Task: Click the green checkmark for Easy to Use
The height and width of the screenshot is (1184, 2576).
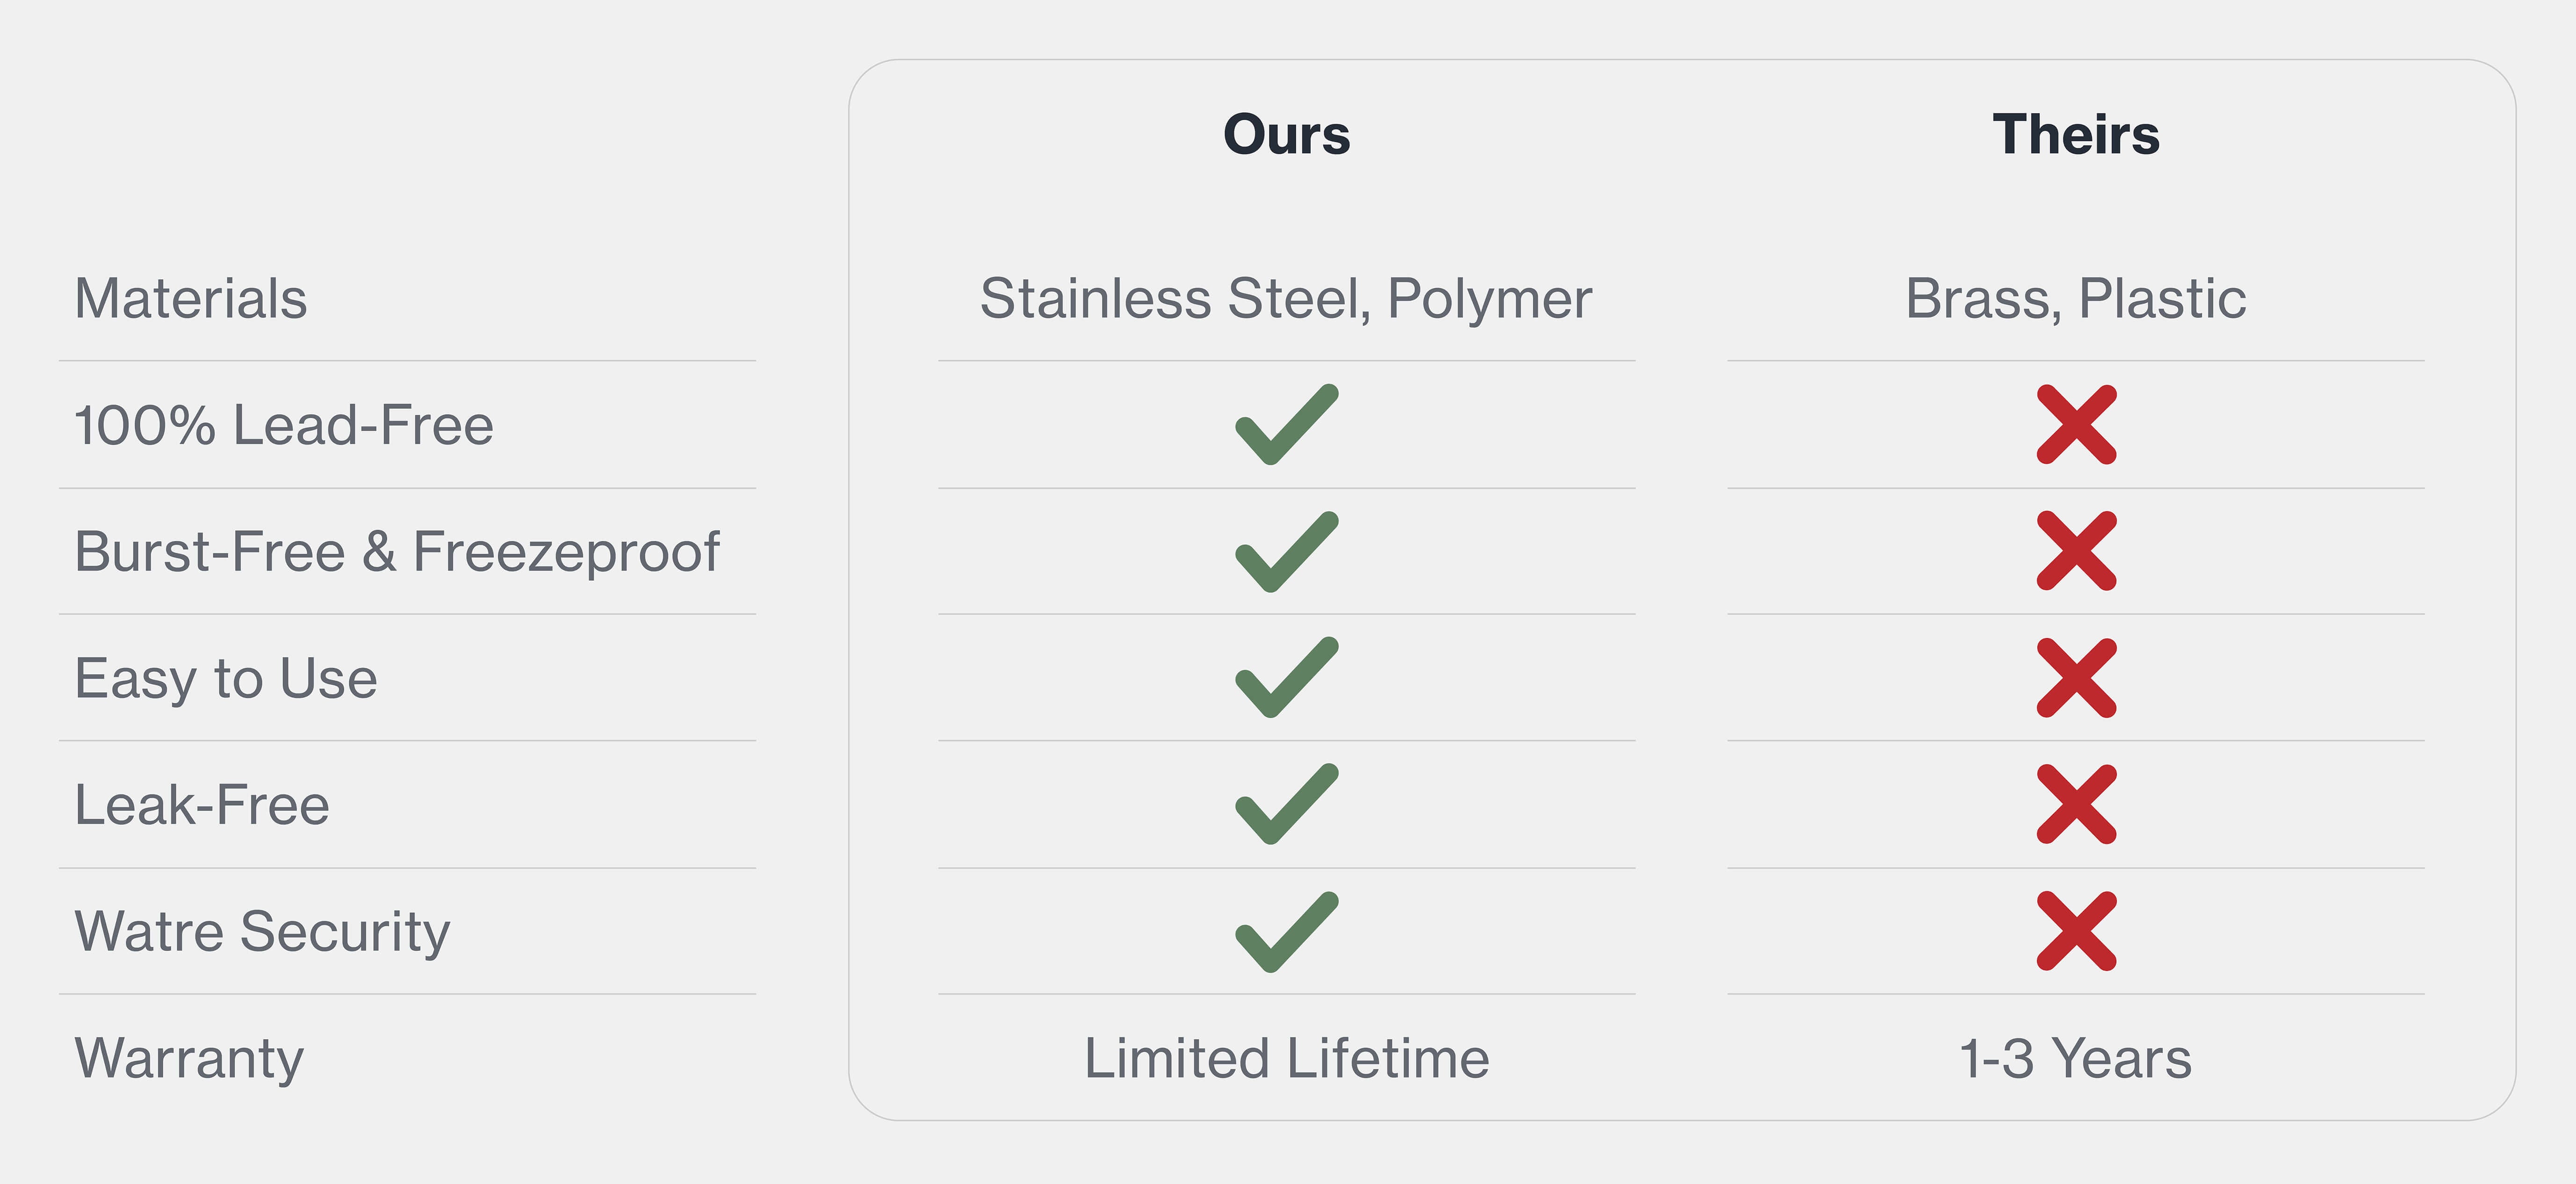Action: (1287, 677)
